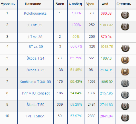Select the damage value 206

92,37
